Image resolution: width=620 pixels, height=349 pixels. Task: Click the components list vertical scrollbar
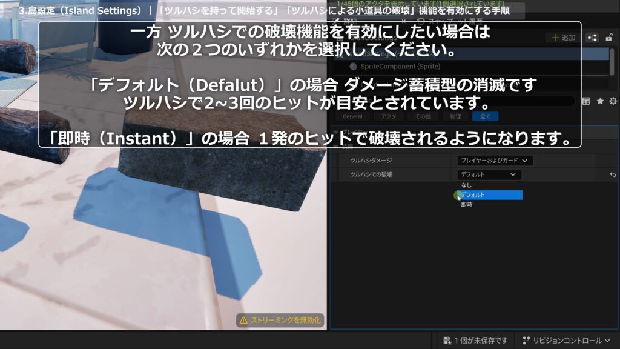coord(612,61)
